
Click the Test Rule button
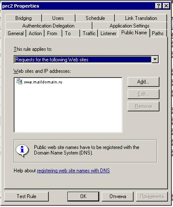click(x=26, y=196)
